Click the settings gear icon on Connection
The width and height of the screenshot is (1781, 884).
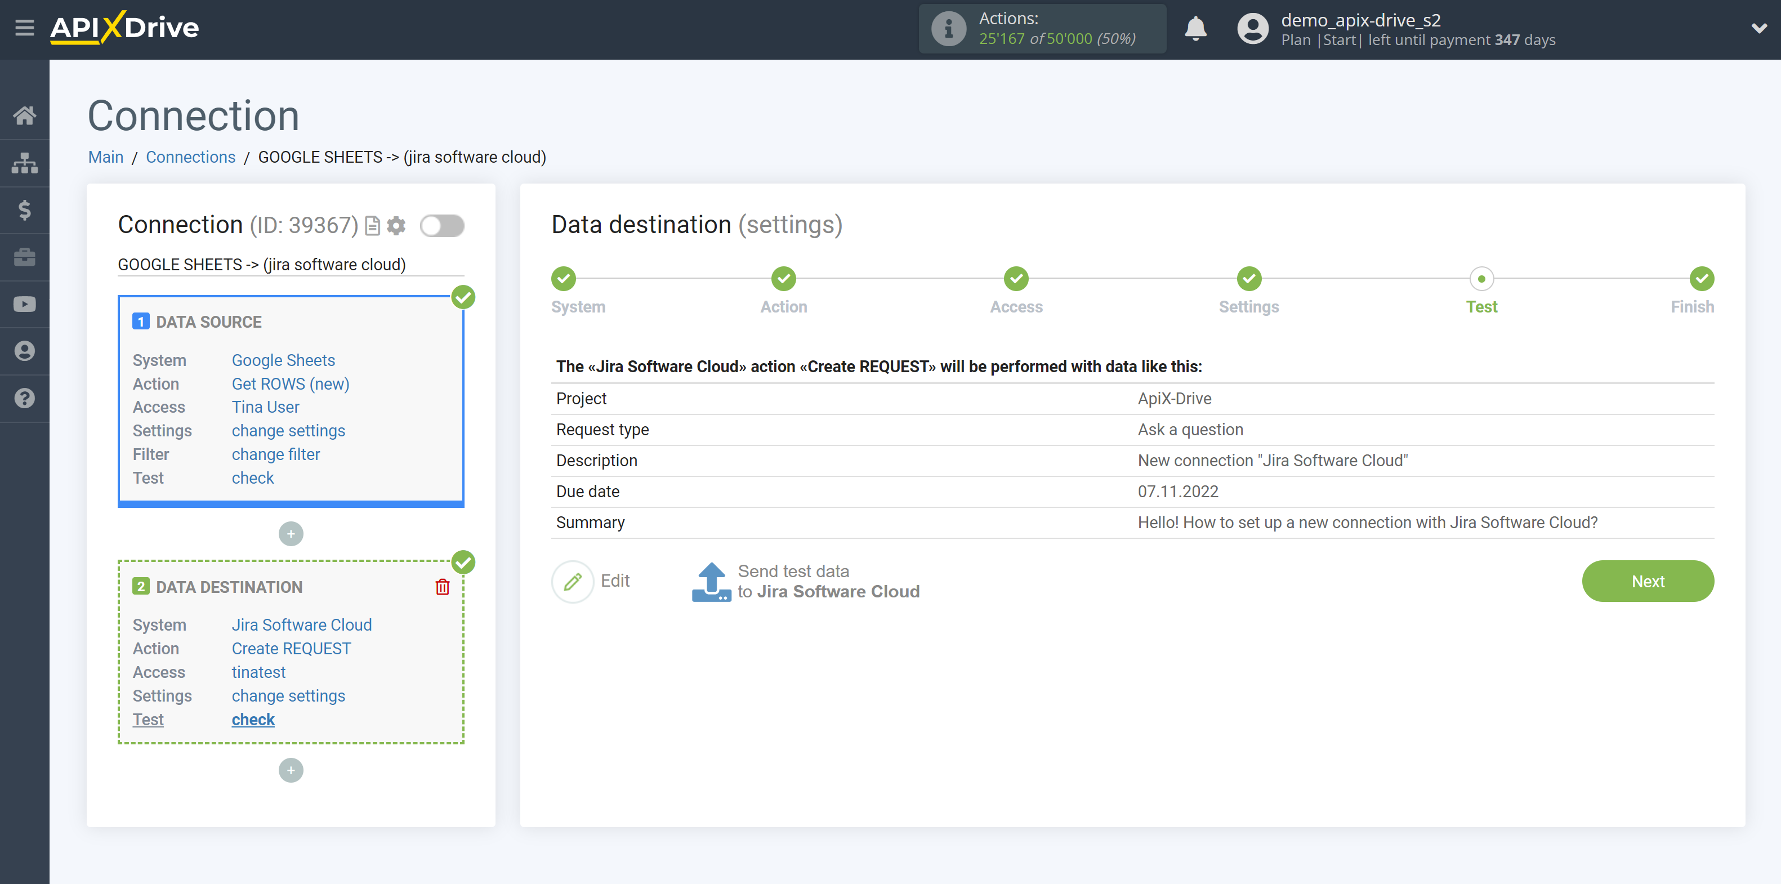[x=396, y=225]
